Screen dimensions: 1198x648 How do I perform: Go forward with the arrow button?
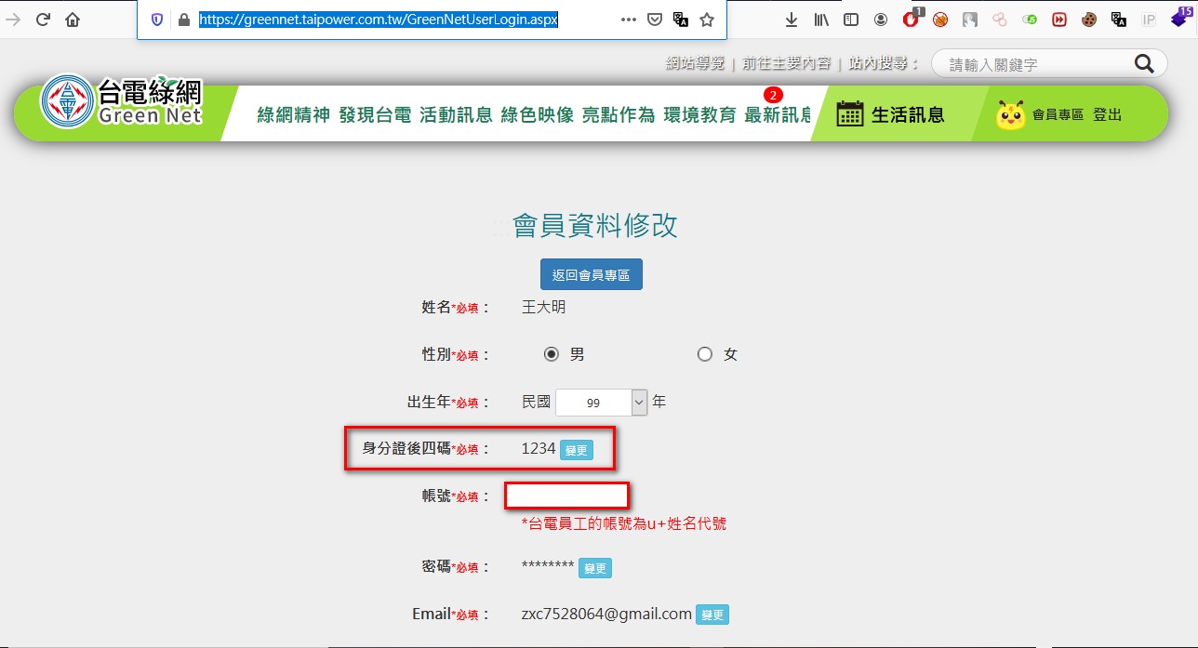pyautogui.click(x=13, y=20)
